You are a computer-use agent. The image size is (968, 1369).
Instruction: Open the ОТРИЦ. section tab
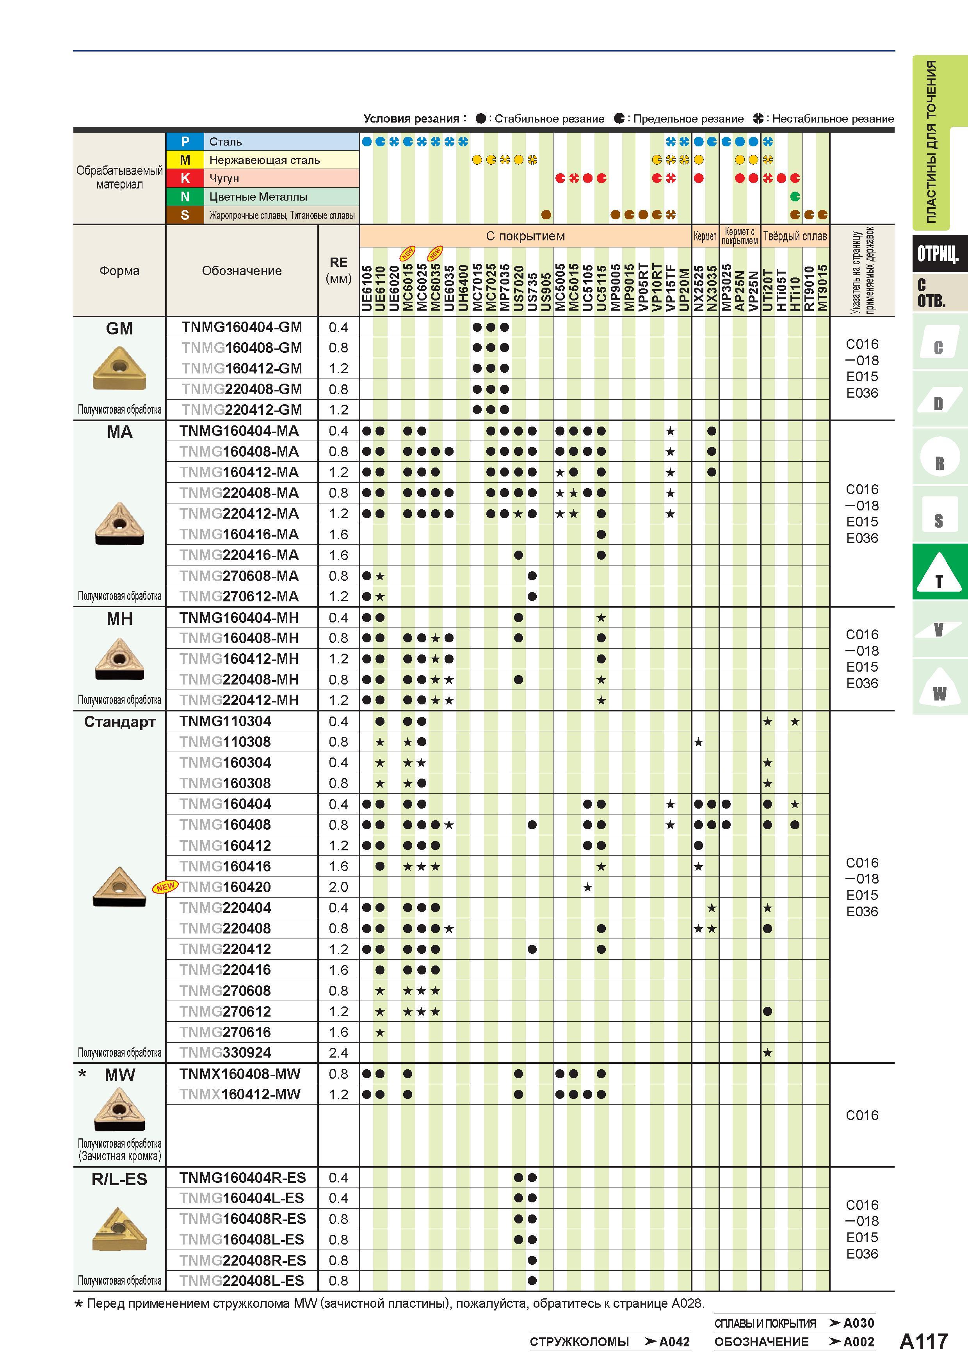(940, 254)
